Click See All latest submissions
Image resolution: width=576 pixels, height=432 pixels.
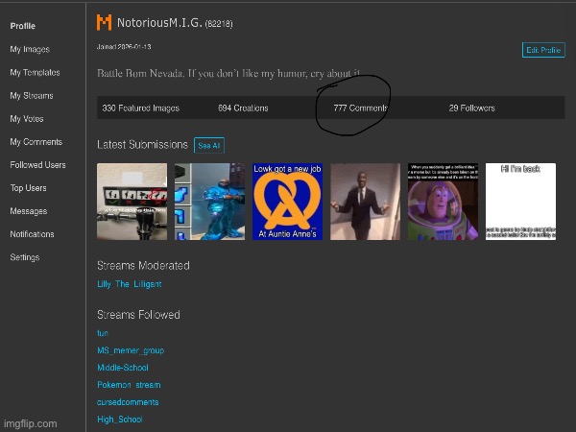(209, 146)
